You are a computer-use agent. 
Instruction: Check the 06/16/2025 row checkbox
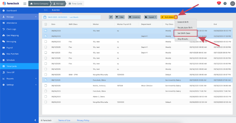46,75
